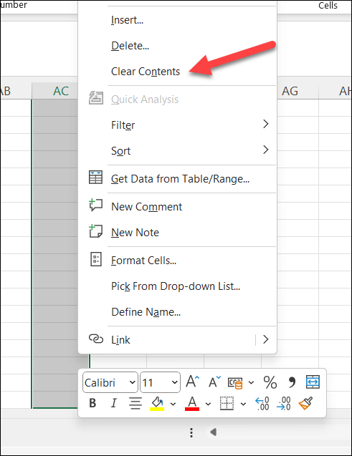Click the Increase Decimal icon
This screenshot has height=456, width=352.
(262, 404)
